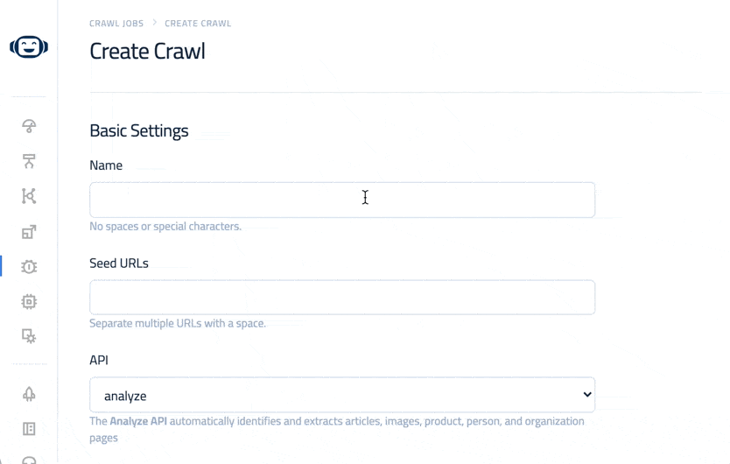Image resolution: width=730 pixels, height=464 pixels.
Task: Select the boxes-with-arrow sidebar icon
Action: tap(29, 232)
